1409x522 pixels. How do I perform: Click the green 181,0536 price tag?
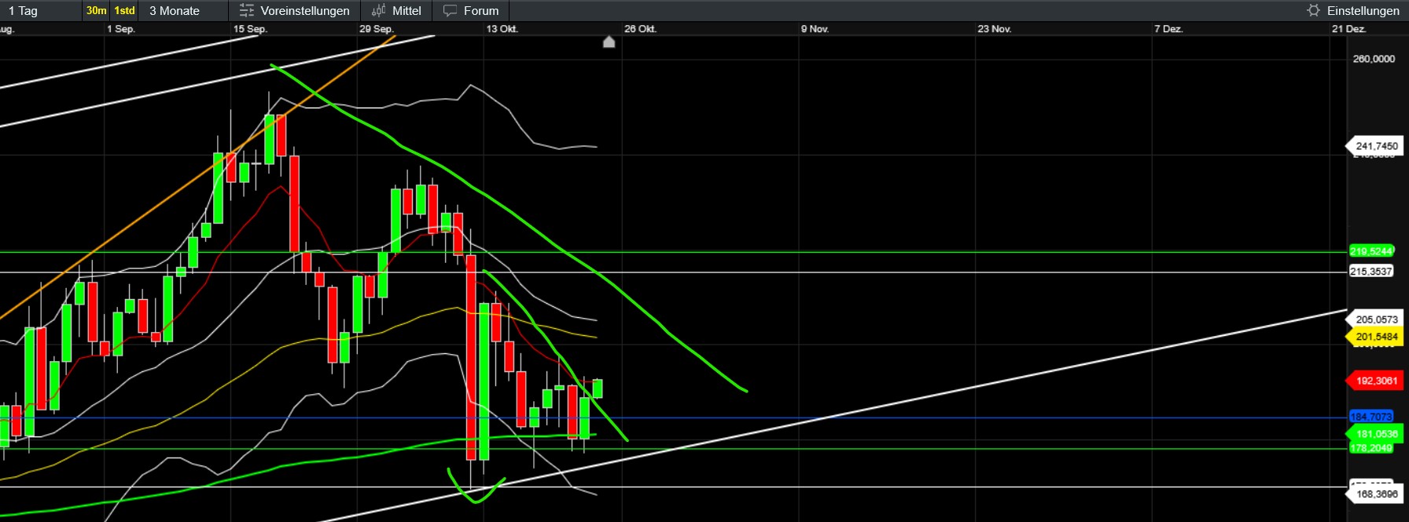(1376, 433)
